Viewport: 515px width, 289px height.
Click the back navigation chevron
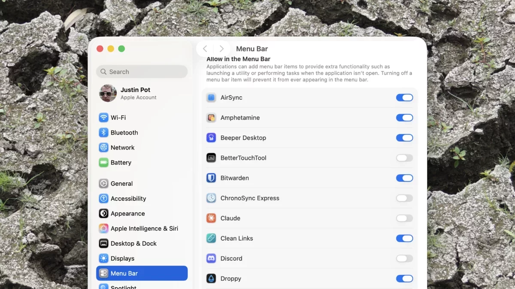pyautogui.click(x=205, y=48)
